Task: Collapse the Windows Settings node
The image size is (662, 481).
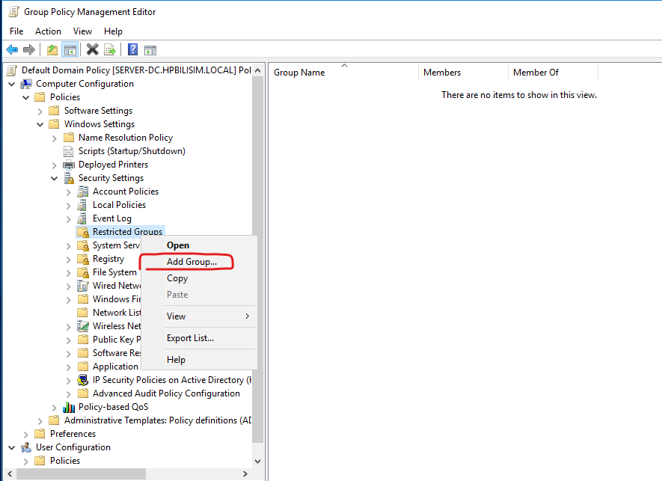Action: coord(40,125)
